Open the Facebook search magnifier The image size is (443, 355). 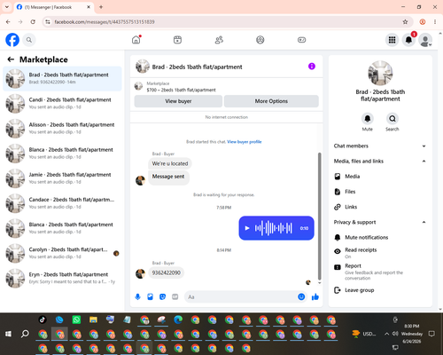click(29, 40)
